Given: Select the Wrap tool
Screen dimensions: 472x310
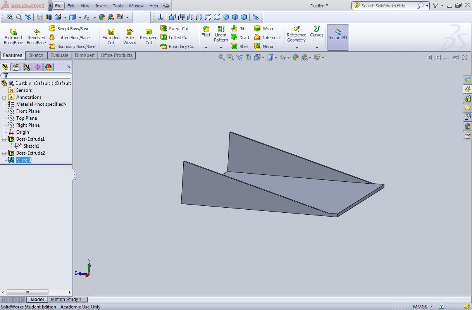Looking at the screenshot, I should point(264,29).
